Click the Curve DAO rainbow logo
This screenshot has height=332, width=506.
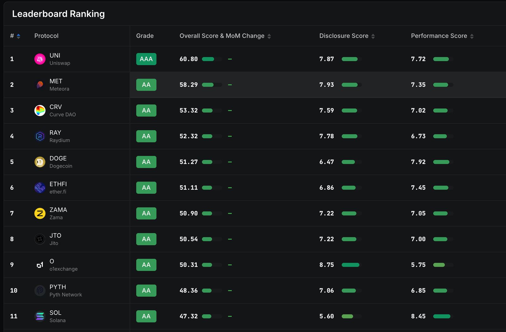click(40, 110)
